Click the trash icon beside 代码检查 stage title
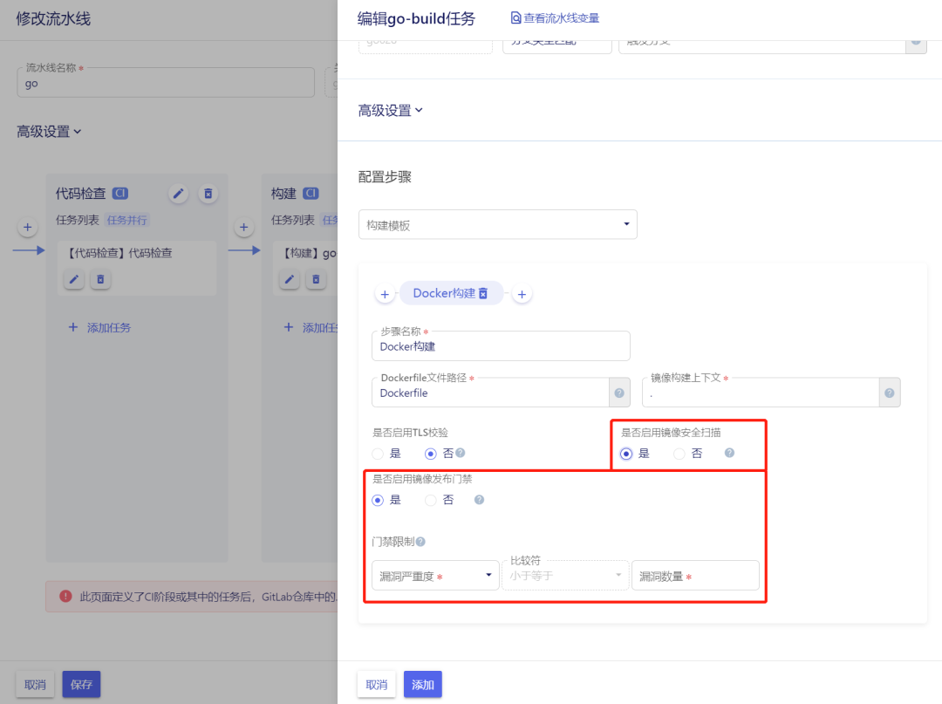 point(208,193)
